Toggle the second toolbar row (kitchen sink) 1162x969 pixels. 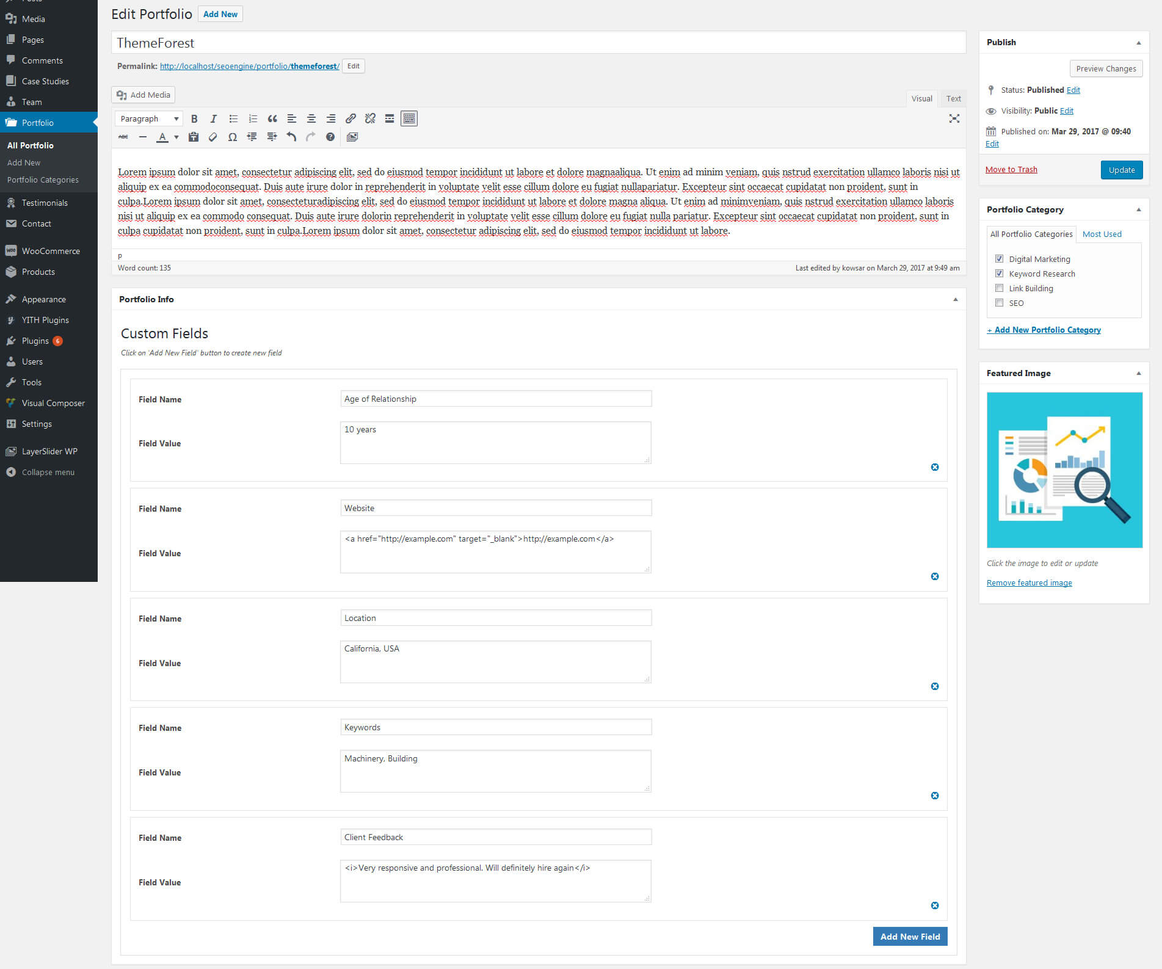point(409,118)
